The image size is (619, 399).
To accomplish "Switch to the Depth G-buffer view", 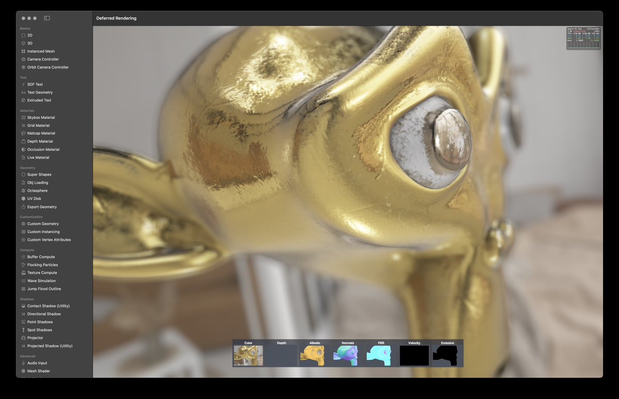I will 281,354.
